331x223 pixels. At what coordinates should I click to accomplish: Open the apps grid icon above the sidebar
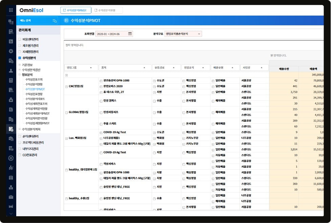[x=11, y=10]
